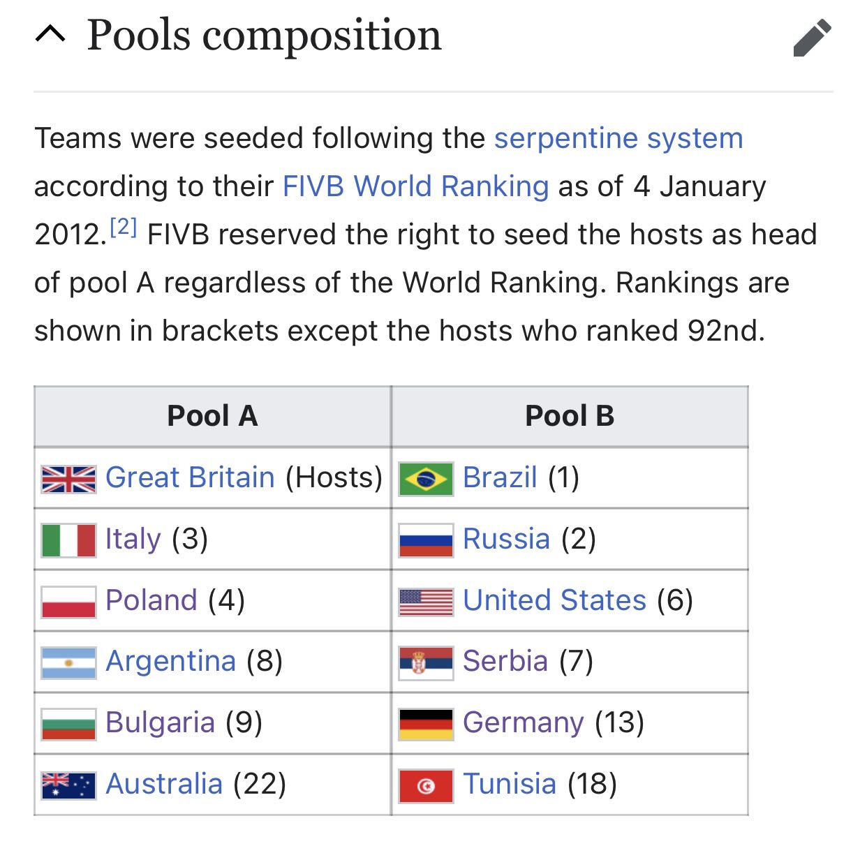Open the serpentine system link
Screen dimensions: 867x846
[x=618, y=138]
